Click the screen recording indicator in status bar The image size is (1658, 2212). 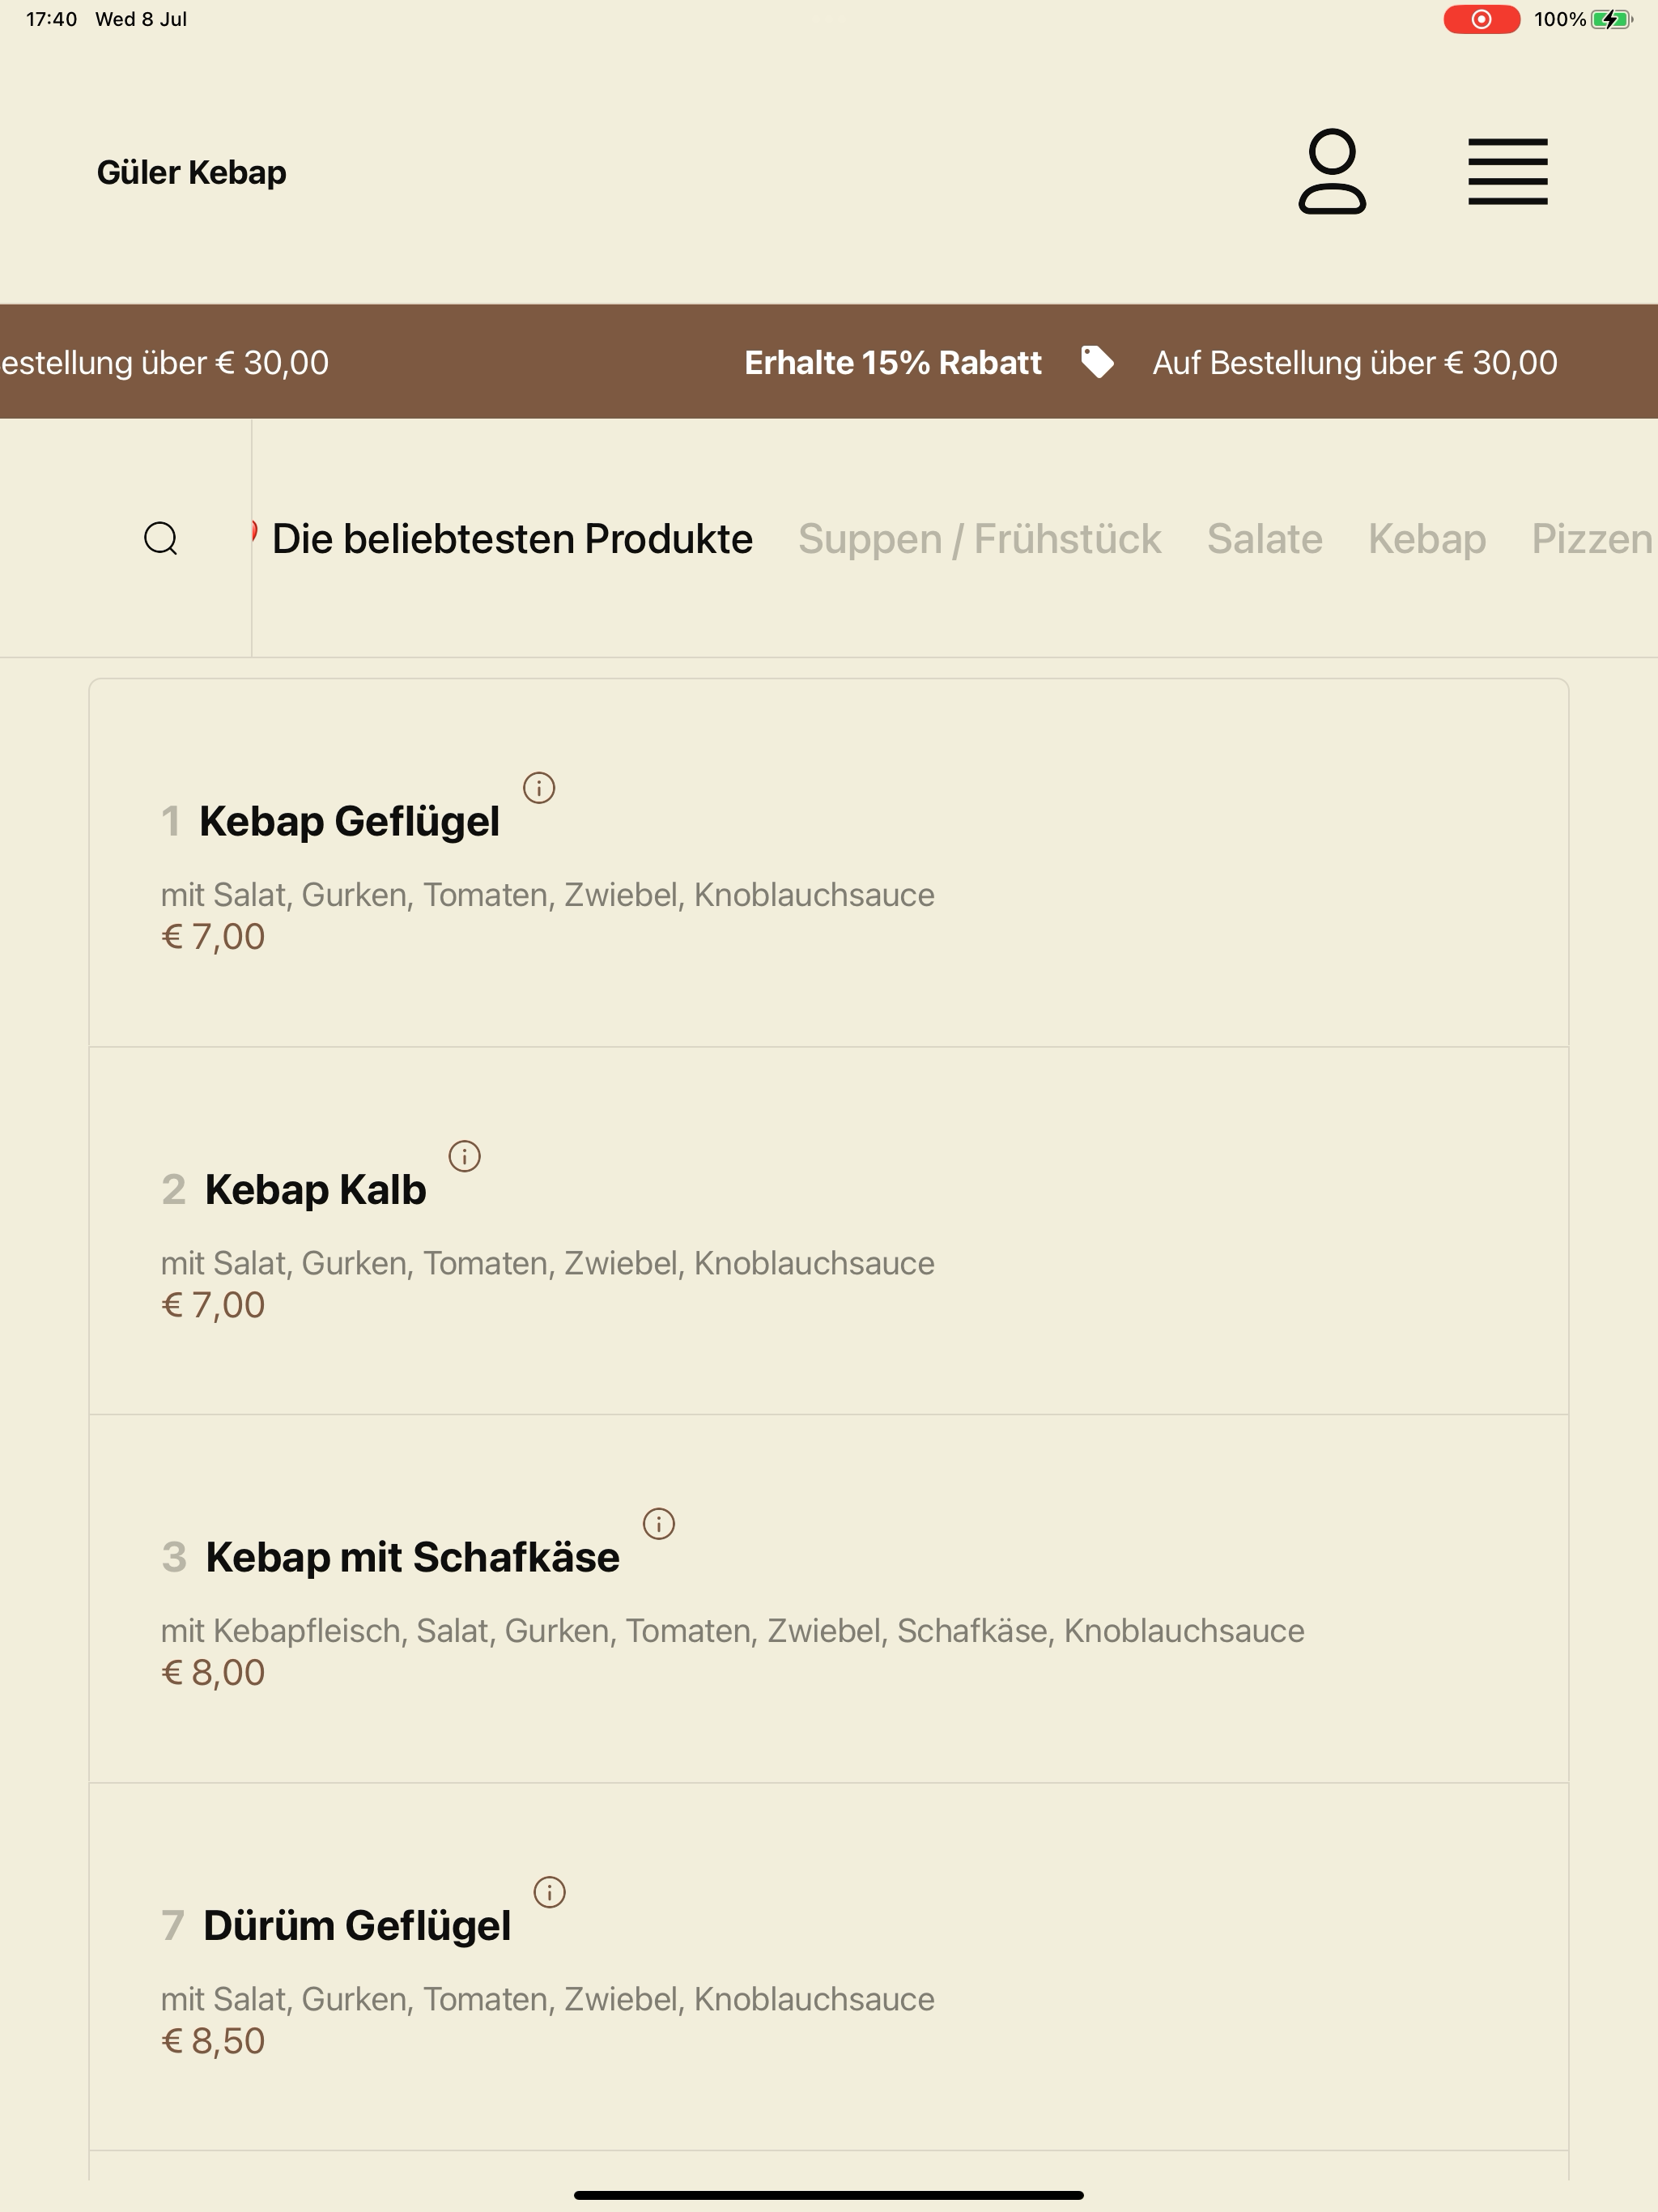pyautogui.click(x=1481, y=19)
